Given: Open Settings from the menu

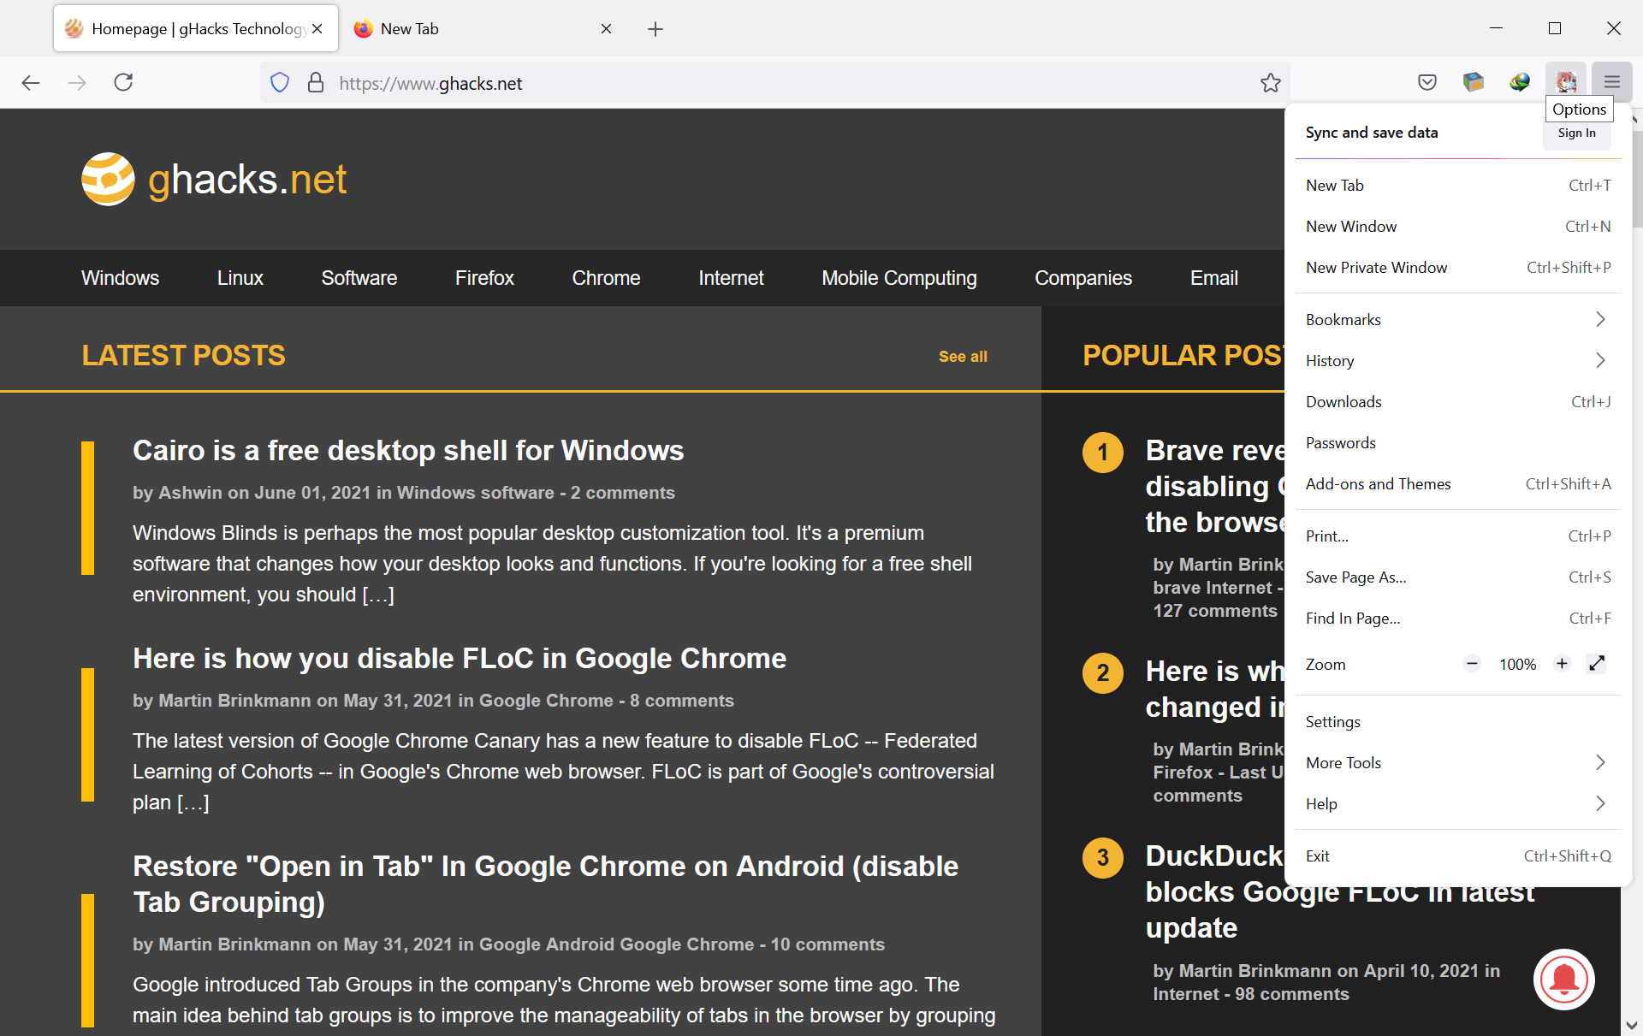Looking at the screenshot, I should (1332, 721).
